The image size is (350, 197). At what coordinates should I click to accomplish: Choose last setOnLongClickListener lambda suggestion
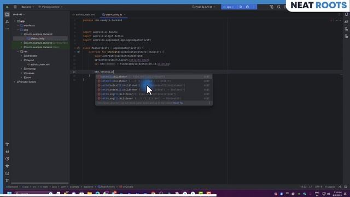point(154,99)
